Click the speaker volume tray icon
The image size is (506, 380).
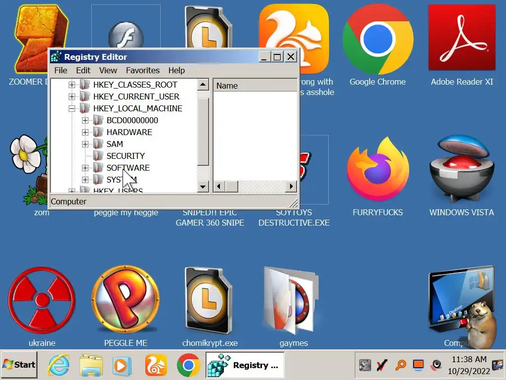tap(436, 365)
